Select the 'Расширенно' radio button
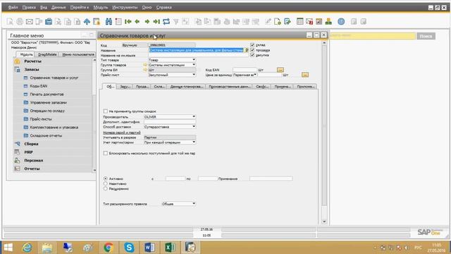The image size is (451, 254). [x=106, y=188]
